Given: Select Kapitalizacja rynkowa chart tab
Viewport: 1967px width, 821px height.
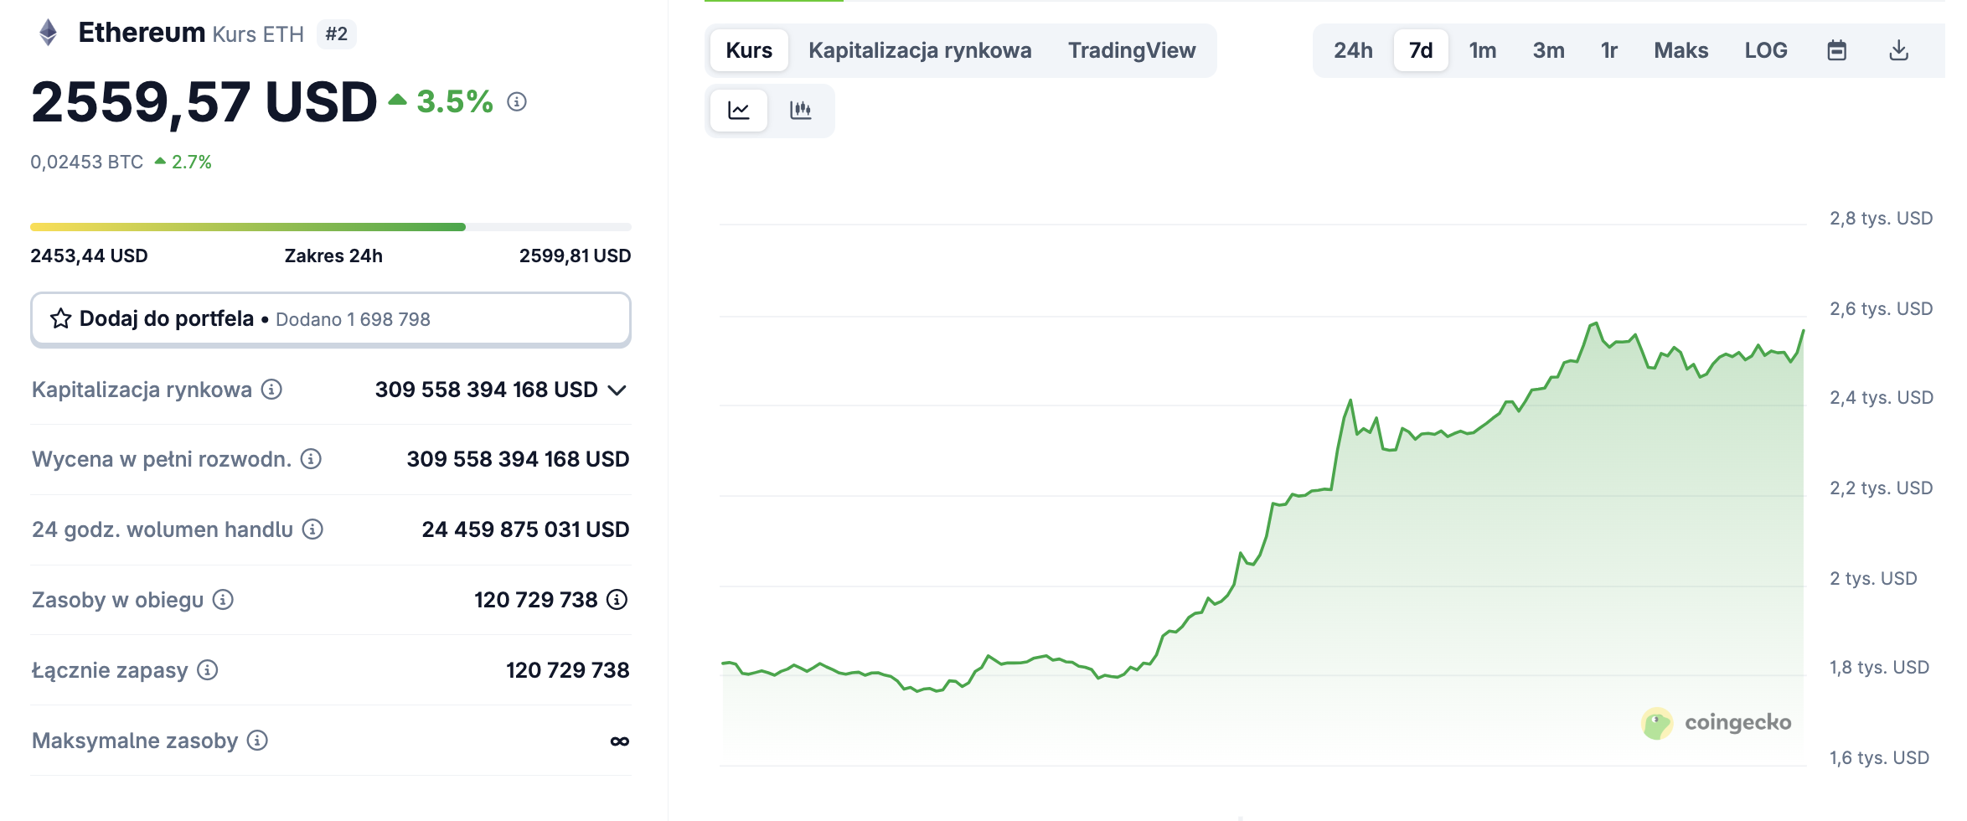Looking at the screenshot, I should (920, 50).
